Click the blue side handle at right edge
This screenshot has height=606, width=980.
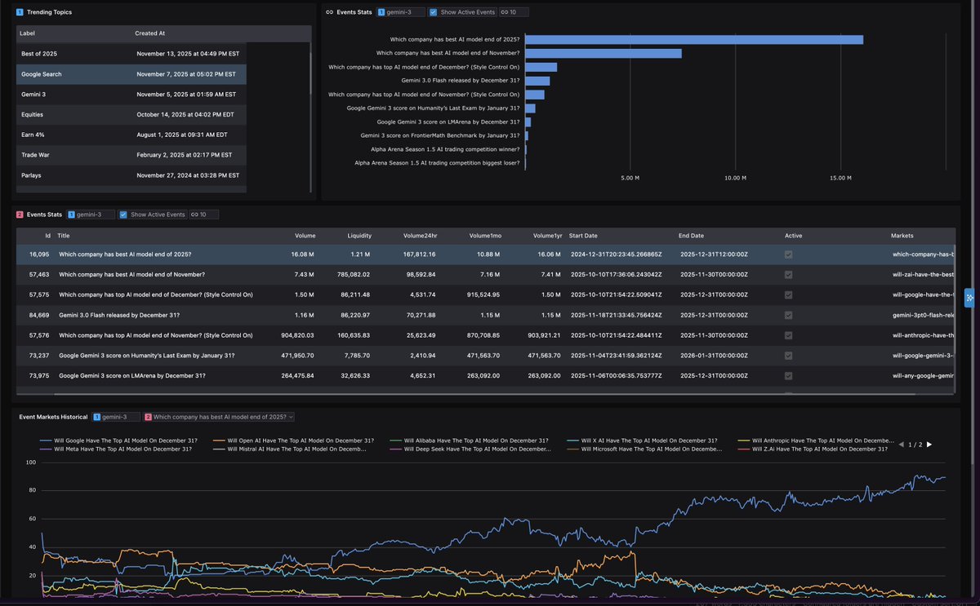click(x=969, y=298)
